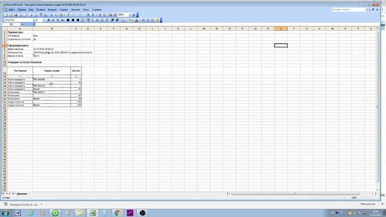Toggle Italic formatting
Viewport: 386px width, 217px height.
click(x=53, y=20)
